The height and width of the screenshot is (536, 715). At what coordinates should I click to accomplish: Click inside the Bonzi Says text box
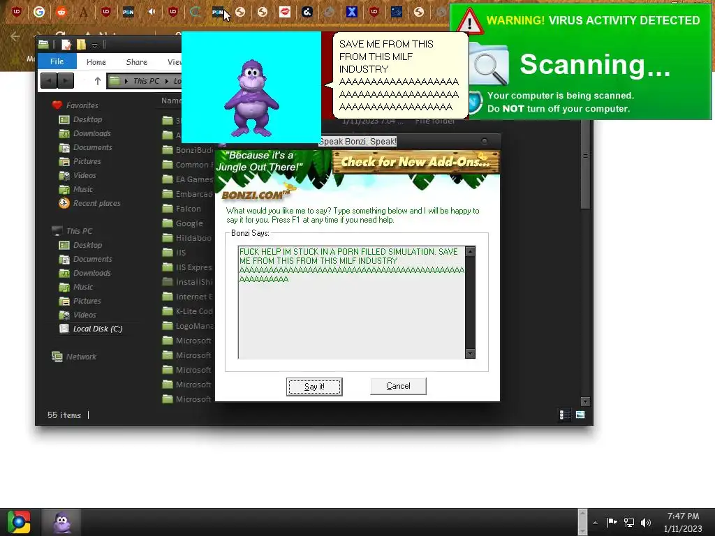click(351, 302)
